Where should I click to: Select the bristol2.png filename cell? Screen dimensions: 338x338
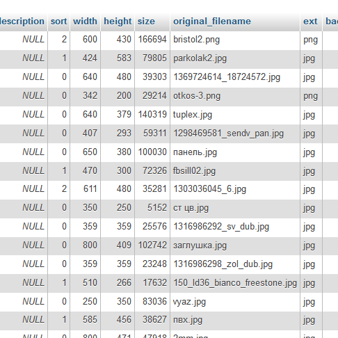(x=235, y=40)
